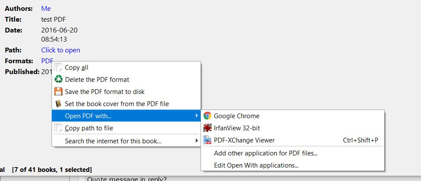Click the Copy all page icon
The height and width of the screenshot is (181, 421).
coord(58,68)
